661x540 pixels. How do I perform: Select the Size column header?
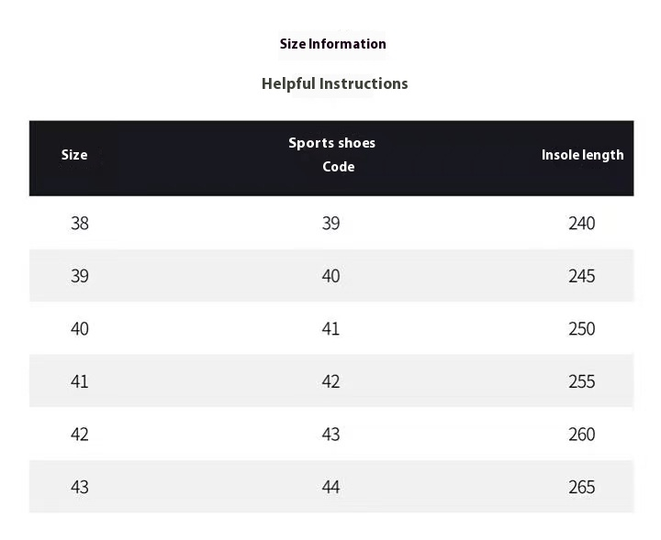[x=74, y=155]
